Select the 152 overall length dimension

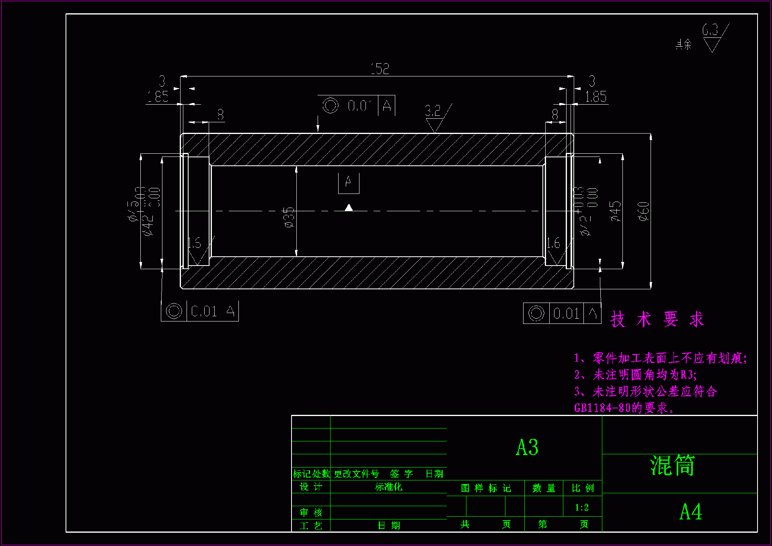click(x=380, y=69)
